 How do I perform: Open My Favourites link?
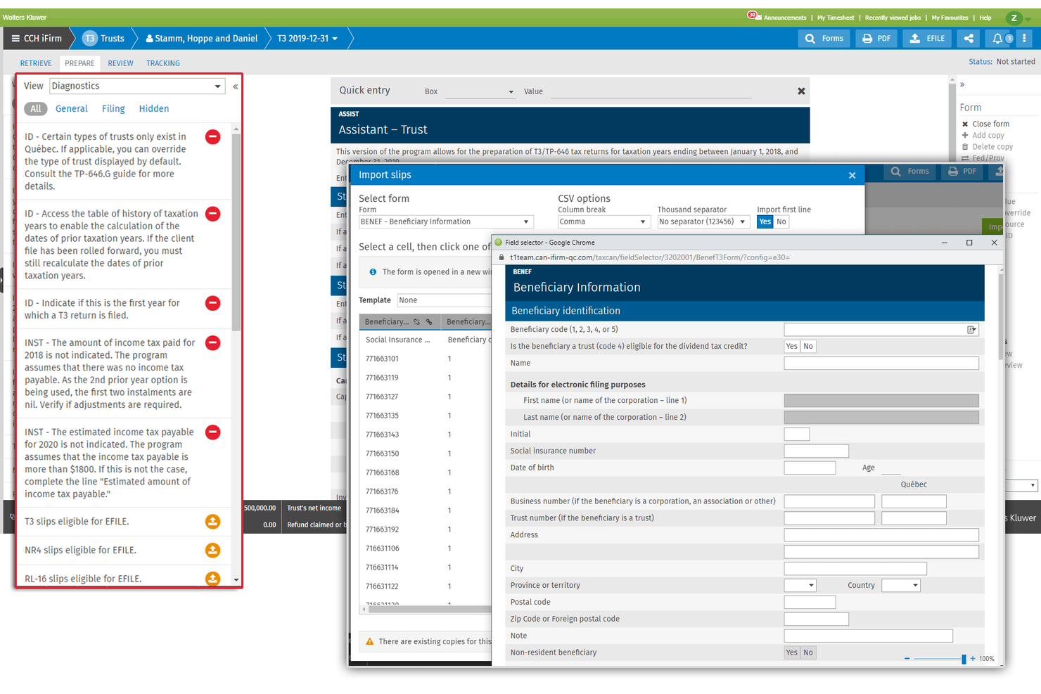click(950, 18)
